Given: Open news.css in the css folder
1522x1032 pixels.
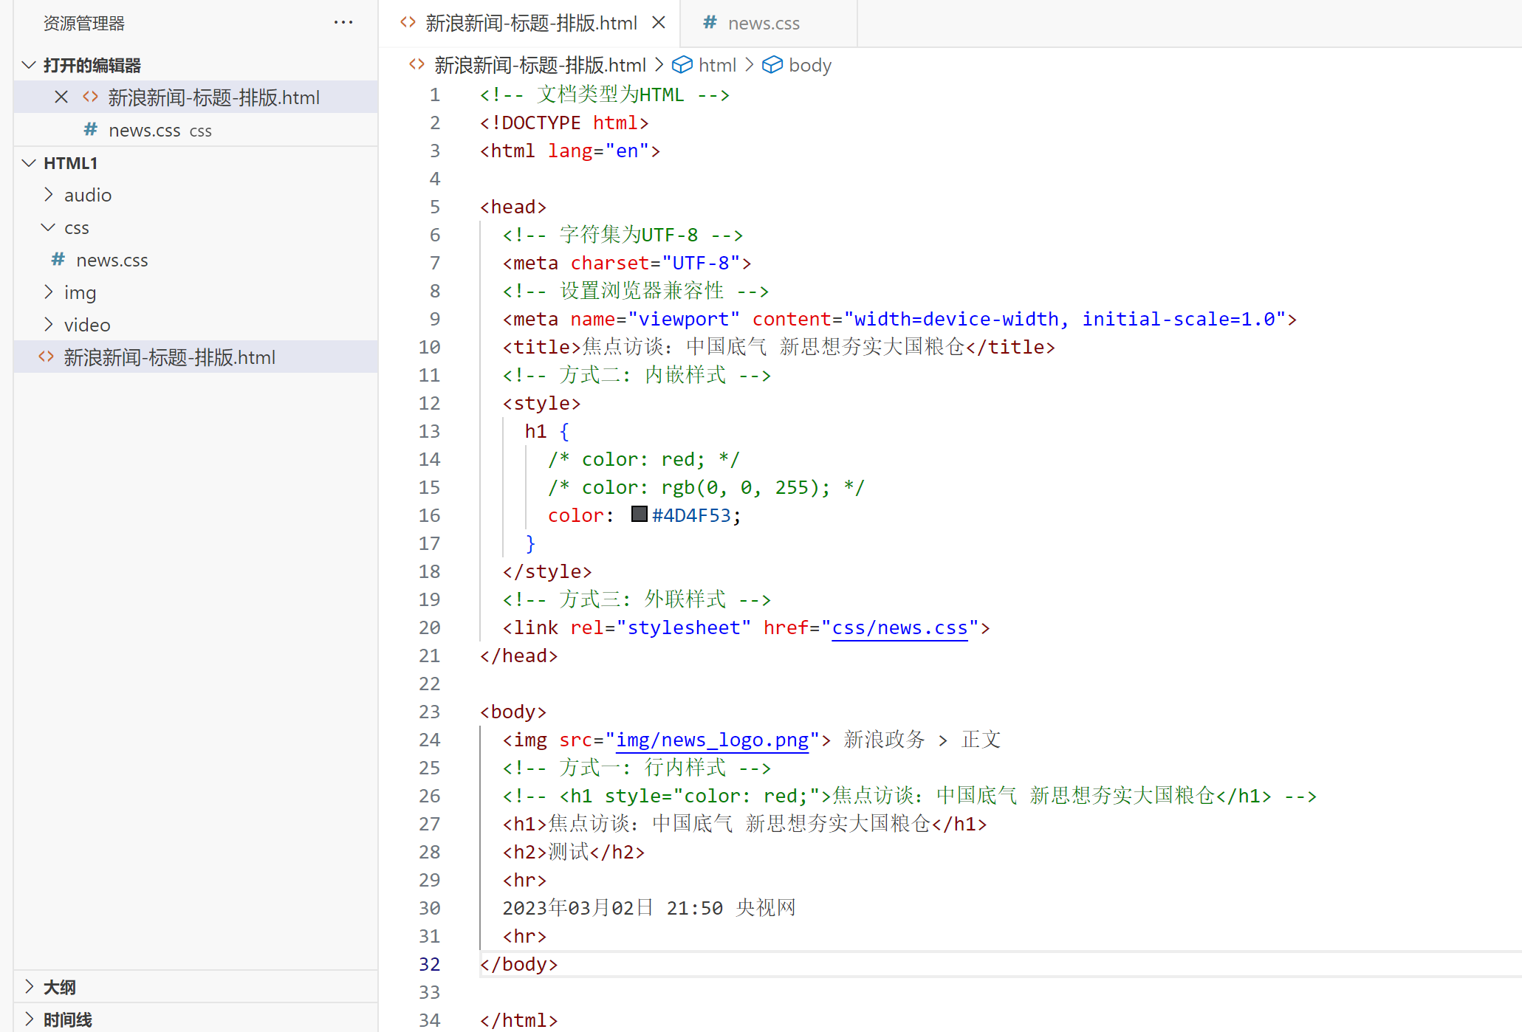Looking at the screenshot, I should 196,260.
